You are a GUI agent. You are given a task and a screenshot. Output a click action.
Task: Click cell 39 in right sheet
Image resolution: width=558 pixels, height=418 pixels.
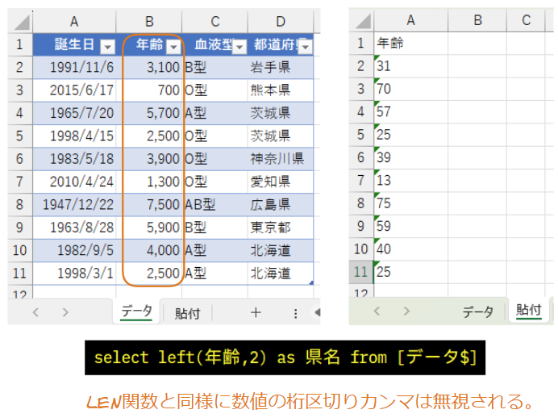410,157
